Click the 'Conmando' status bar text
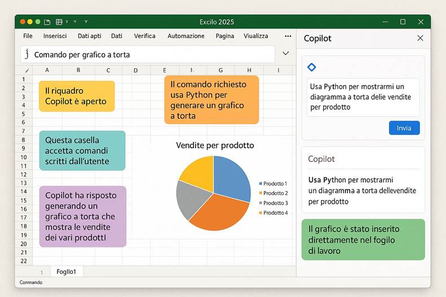 [x=30, y=282]
